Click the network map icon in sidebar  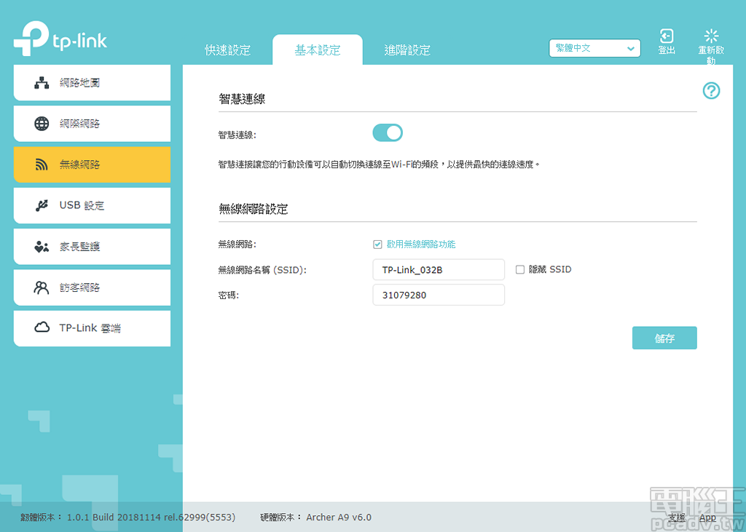(x=42, y=83)
